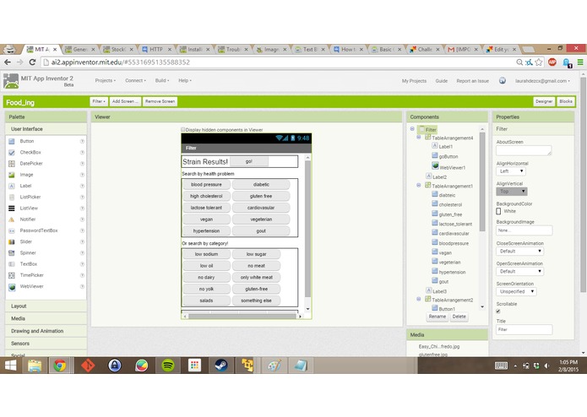Open Steam from the taskbar

click(221, 366)
